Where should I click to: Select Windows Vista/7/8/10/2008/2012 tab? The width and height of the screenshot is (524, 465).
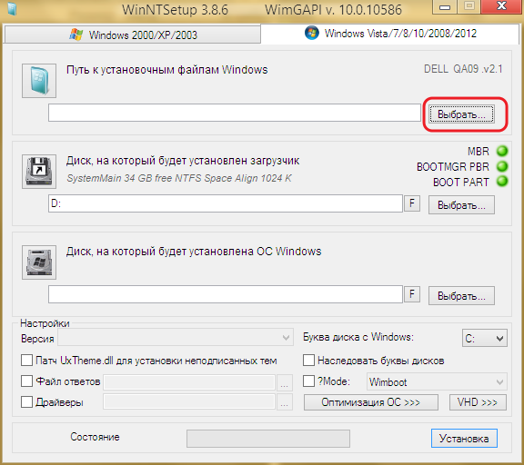[389, 34]
